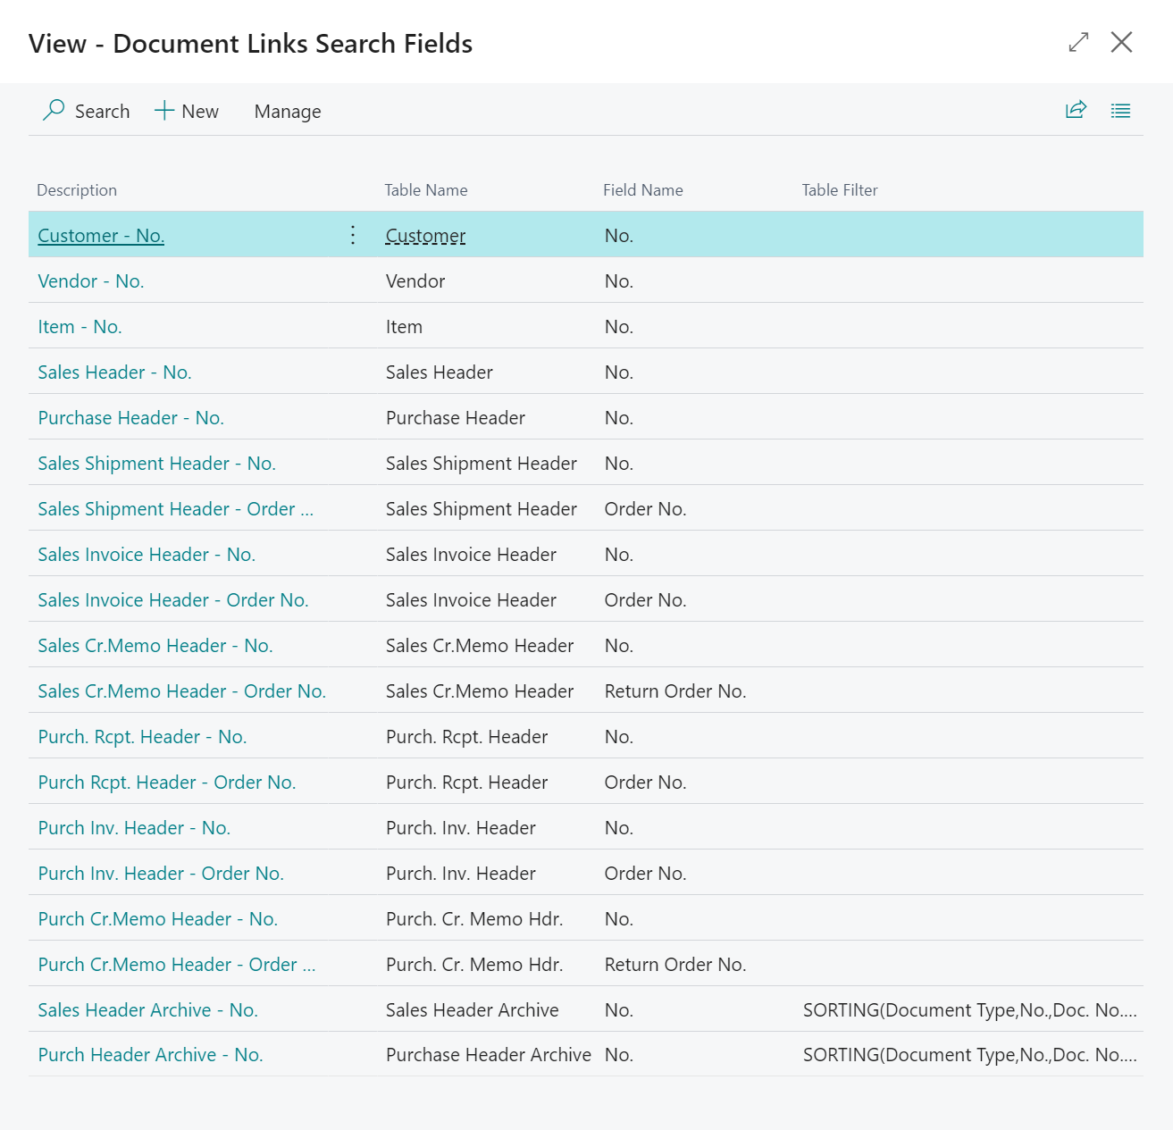Open Purch Cr.Memo Header - Order link

[x=177, y=965]
